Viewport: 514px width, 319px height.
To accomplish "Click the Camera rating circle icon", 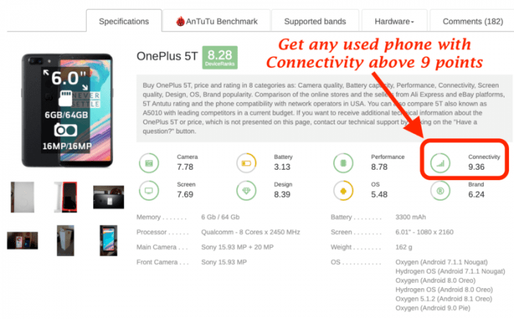I will coord(149,162).
